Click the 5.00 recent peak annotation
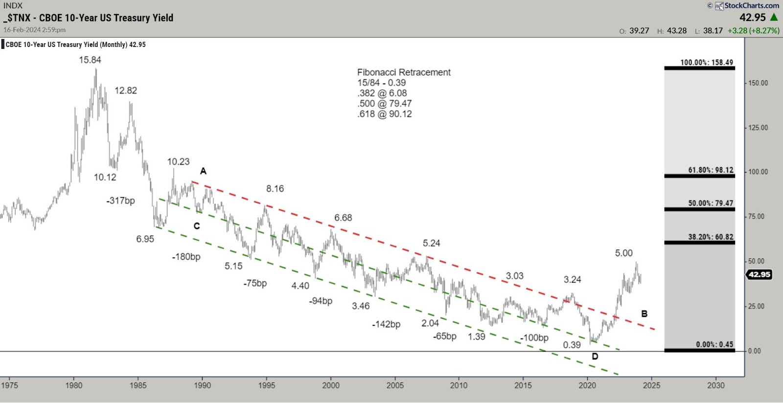 [623, 253]
